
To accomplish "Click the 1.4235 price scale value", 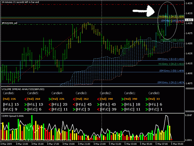I will point(189,3).
